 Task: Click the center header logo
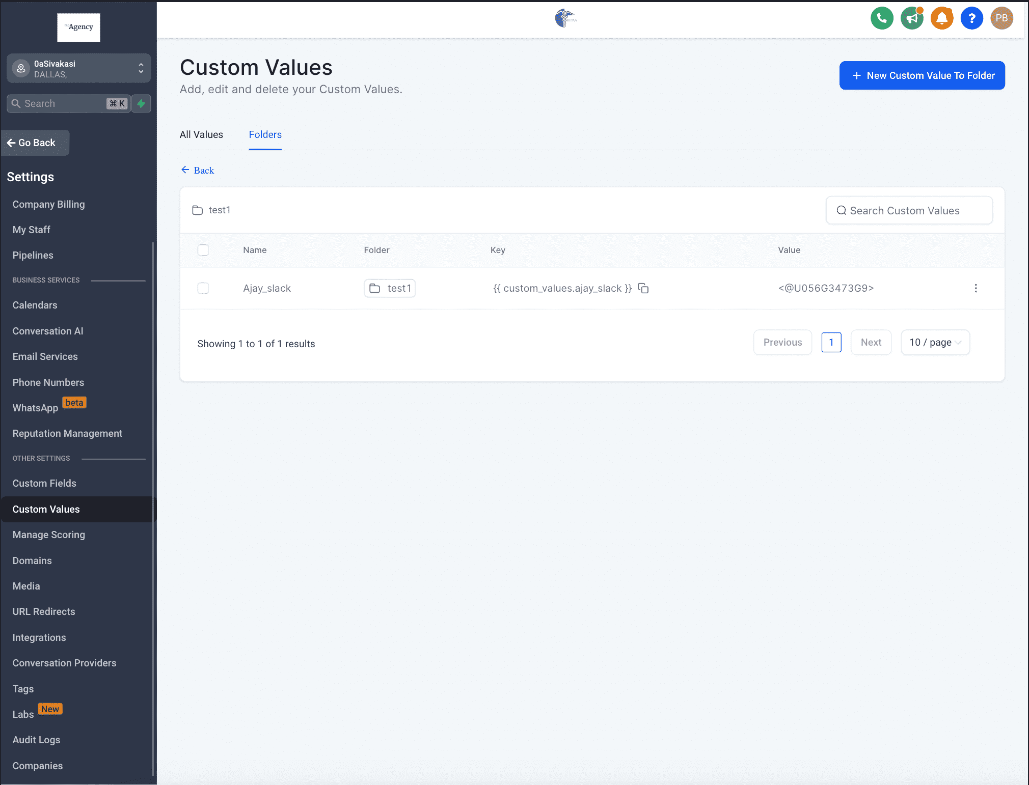[x=565, y=18]
